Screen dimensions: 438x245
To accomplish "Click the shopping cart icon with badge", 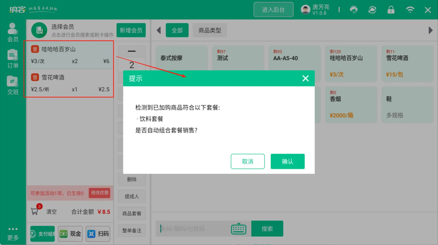I will [x=35, y=211].
